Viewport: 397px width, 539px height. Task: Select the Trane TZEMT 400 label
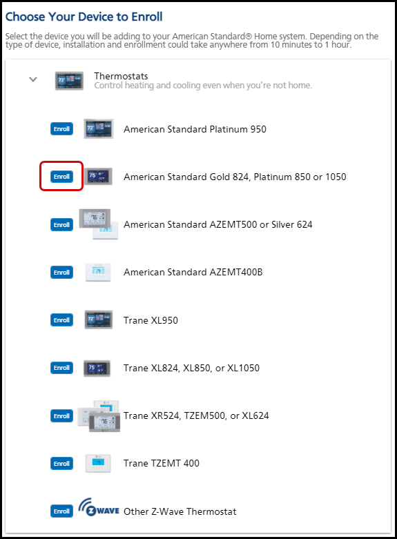pos(162,463)
